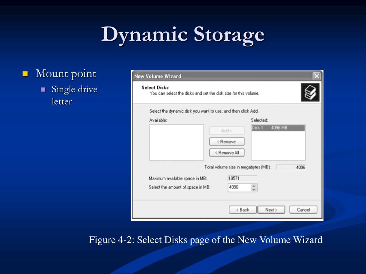Click the empty Available disks list box
This screenshot has height=274, width=366.
(177, 142)
